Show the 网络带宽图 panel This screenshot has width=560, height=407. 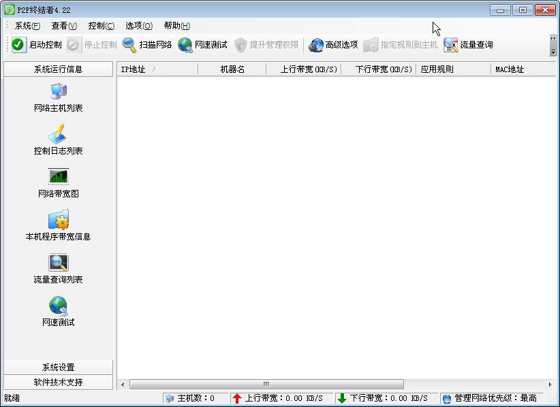pos(58,185)
